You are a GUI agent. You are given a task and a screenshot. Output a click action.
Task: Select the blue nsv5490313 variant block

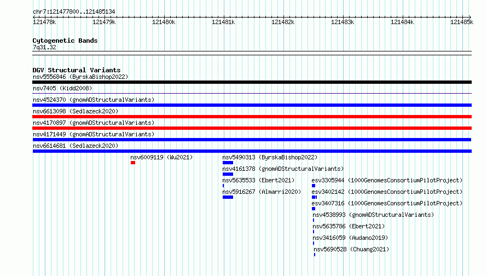tap(228, 163)
